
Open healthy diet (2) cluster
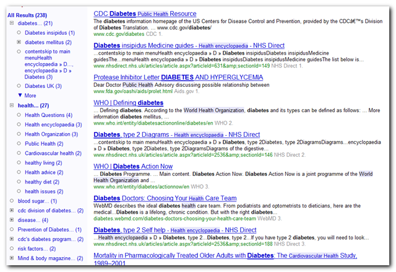[x=42, y=182]
